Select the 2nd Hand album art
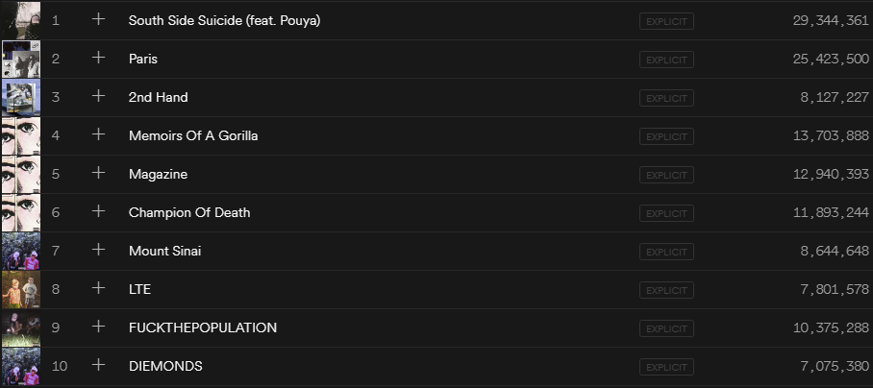 pos(20,97)
